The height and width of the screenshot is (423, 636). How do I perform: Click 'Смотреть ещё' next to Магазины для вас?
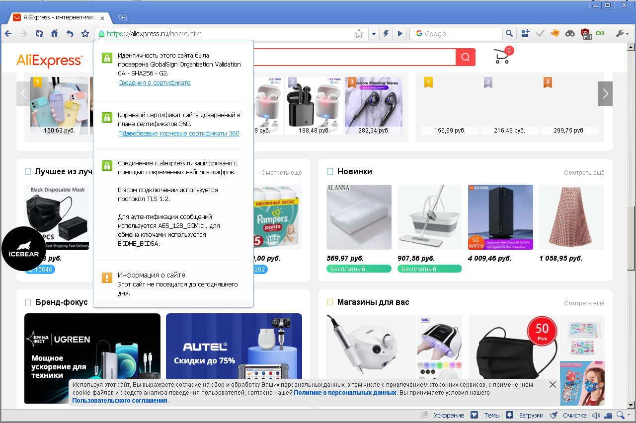coord(584,303)
